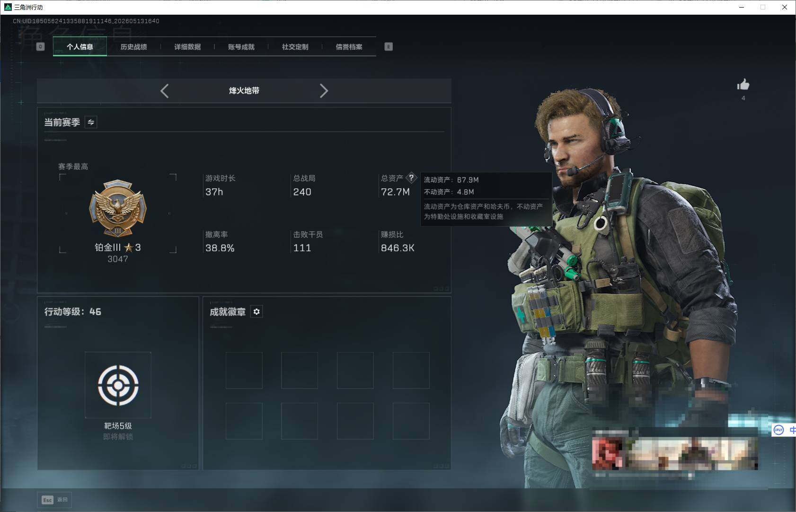
Task: Minimize the 三角洲行动 window
Action: 742,7
